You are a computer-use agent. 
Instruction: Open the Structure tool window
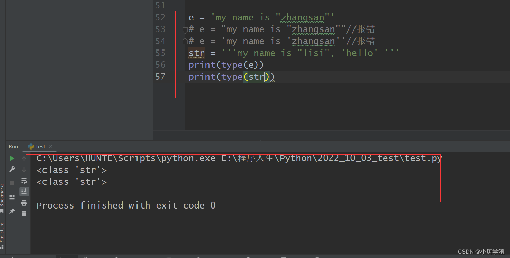2,236
